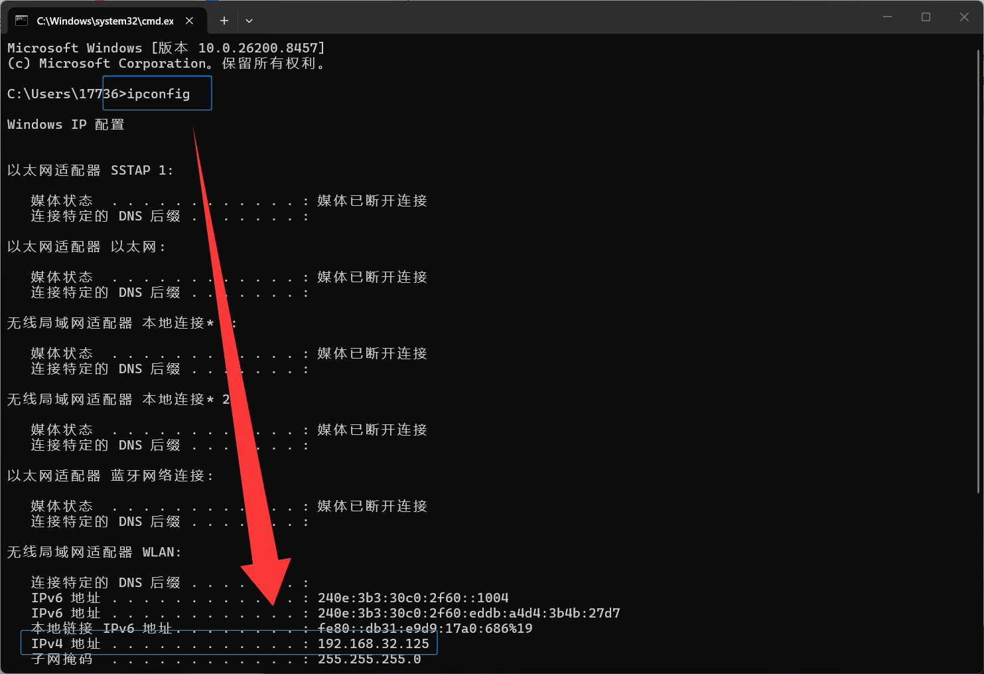Close the terminal window
The width and height of the screenshot is (984, 674).
[x=964, y=17]
